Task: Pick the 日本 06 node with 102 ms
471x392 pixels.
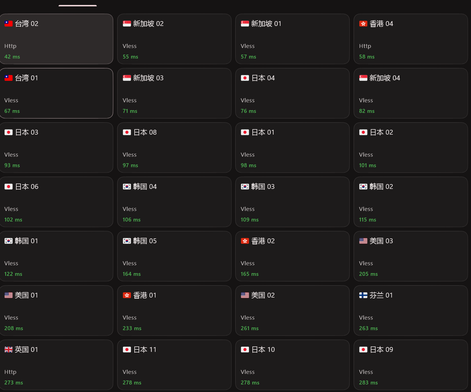Action: [x=56, y=202]
